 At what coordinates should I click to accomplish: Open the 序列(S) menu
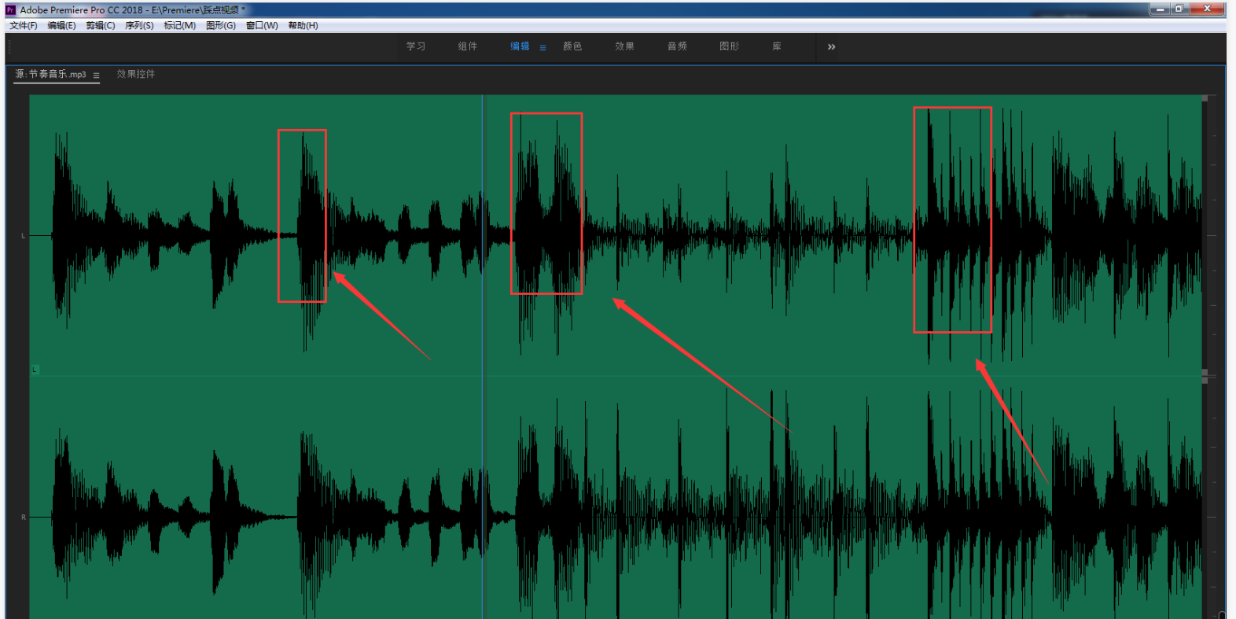tap(139, 26)
